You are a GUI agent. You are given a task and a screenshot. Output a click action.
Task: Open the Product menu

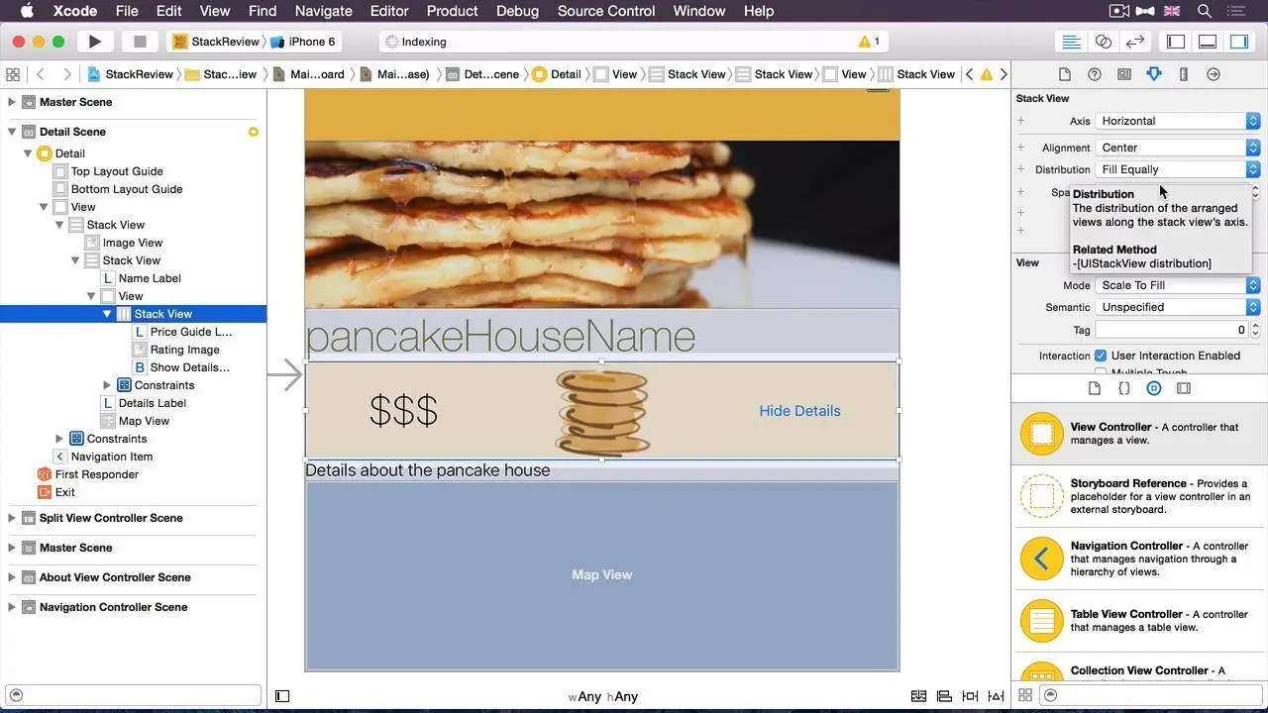pos(452,11)
